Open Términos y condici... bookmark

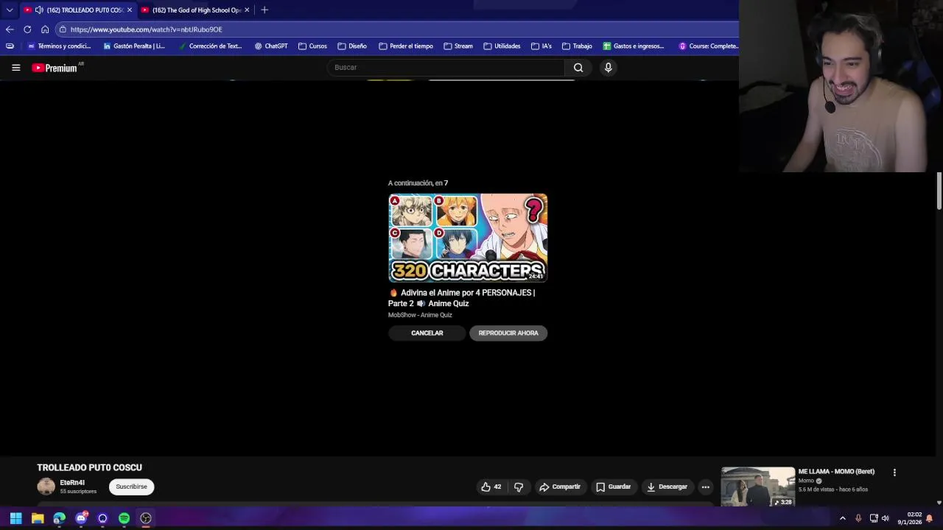[x=59, y=46]
